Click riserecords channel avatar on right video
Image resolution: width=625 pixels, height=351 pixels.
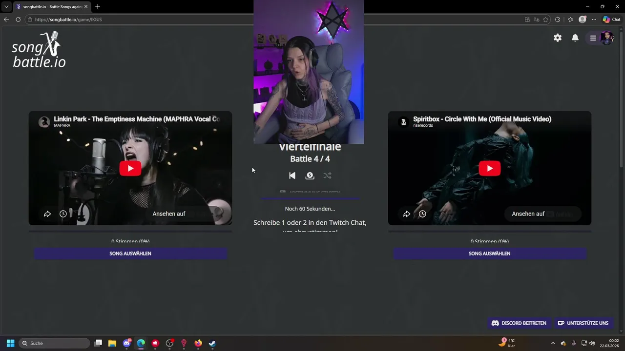pos(403,122)
